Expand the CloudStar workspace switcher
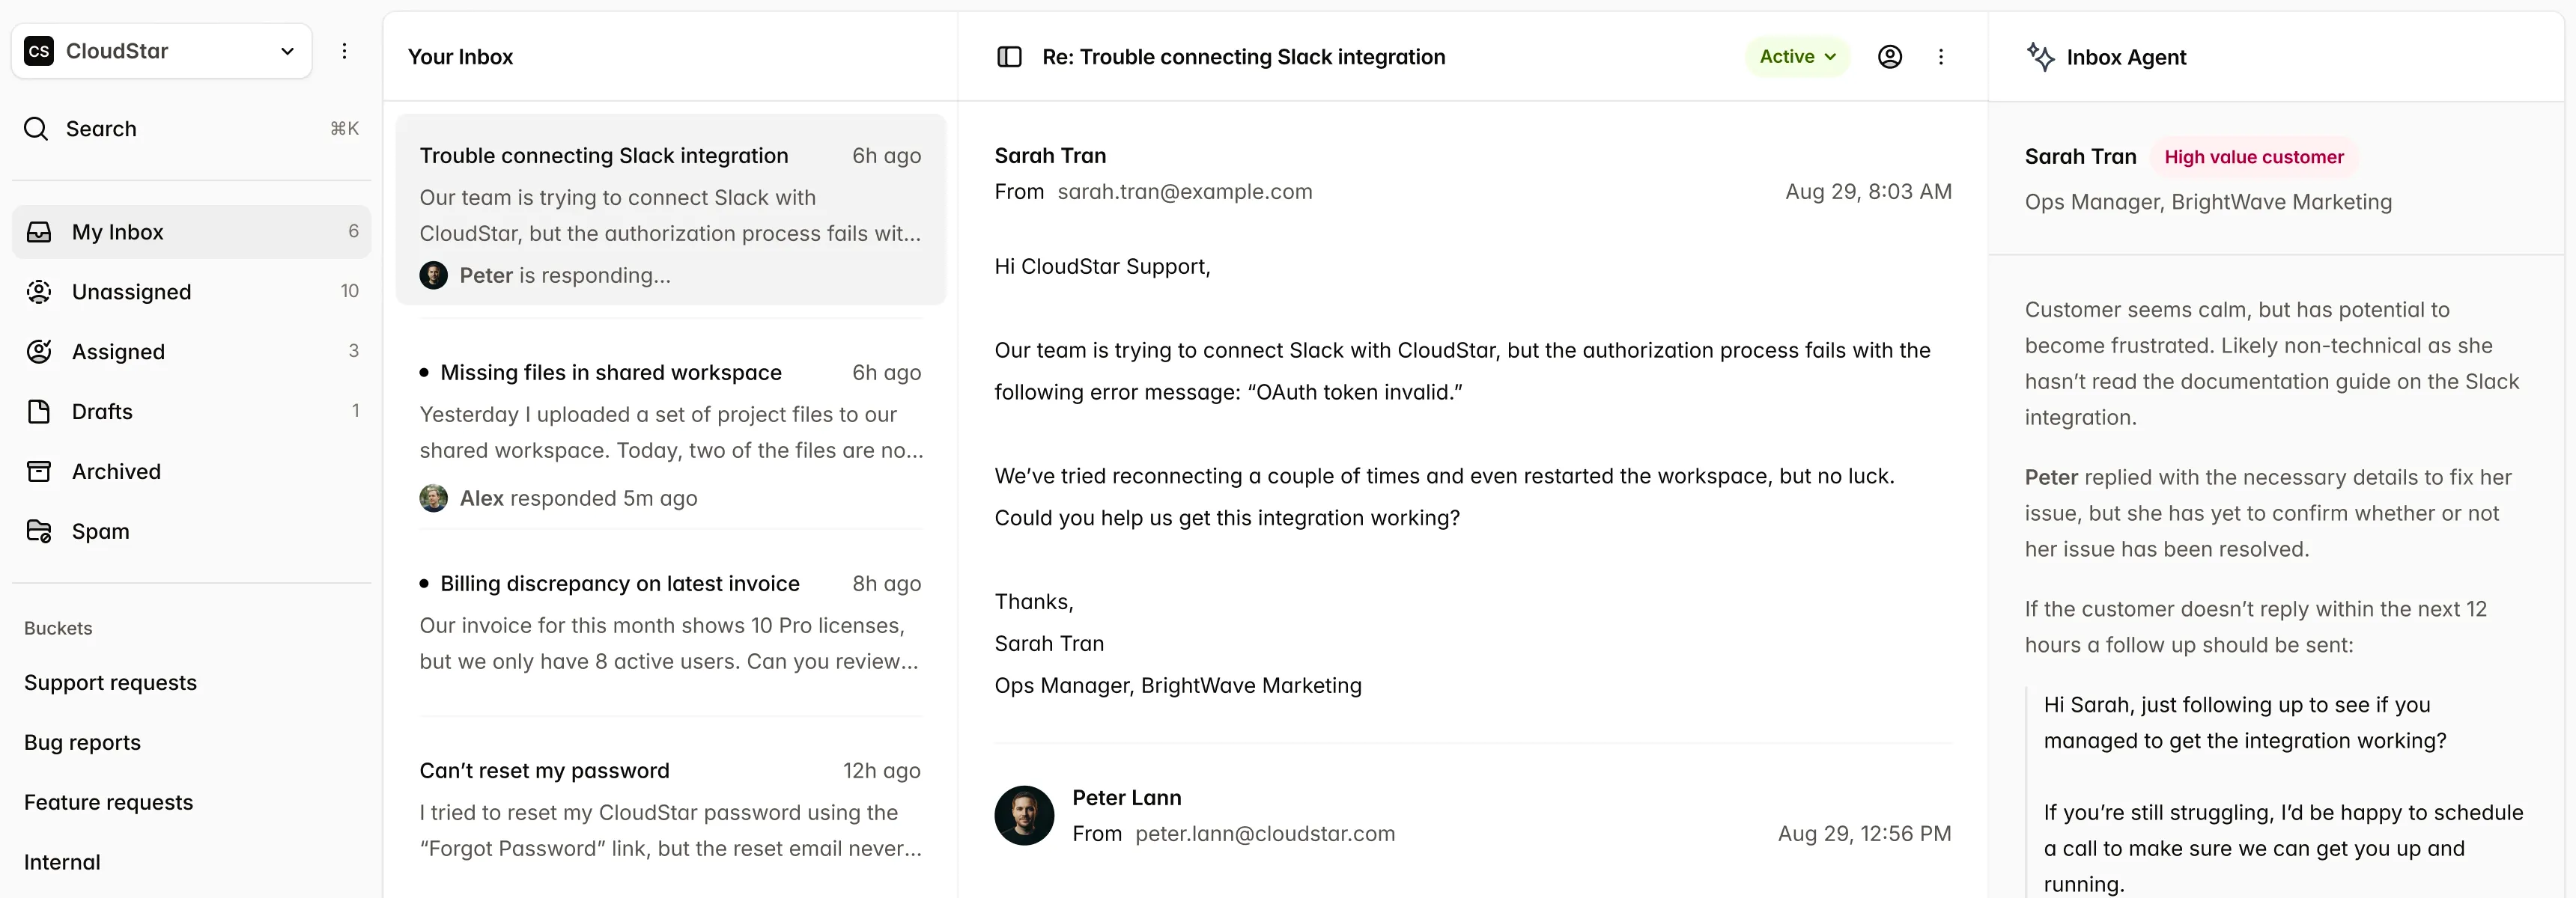Image resolution: width=2576 pixels, height=898 pixels. click(x=287, y=51)
